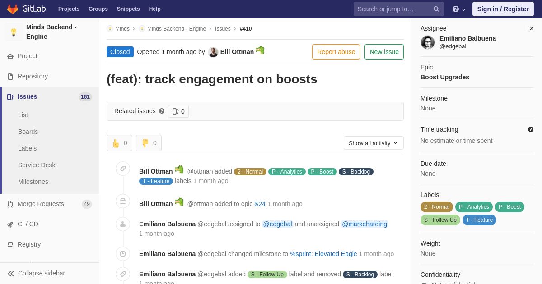
Task: Click the P - Boost label in sidebar
Action: point(509,207)
